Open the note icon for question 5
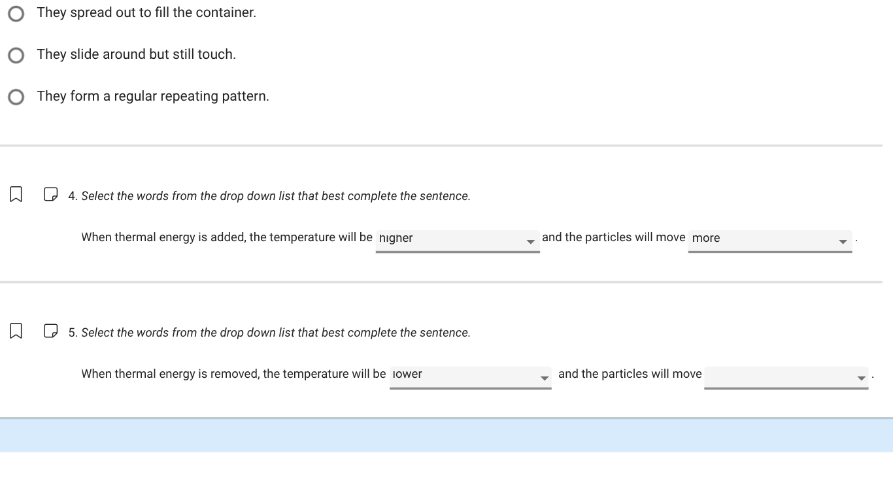Screen dimensions: 893x502 tap(50, 331)
